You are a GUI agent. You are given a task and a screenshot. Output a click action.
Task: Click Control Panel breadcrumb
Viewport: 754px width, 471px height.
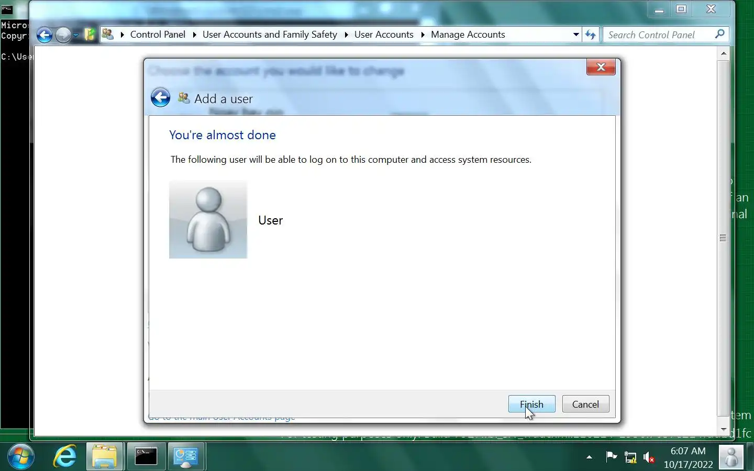pos(158,35)
